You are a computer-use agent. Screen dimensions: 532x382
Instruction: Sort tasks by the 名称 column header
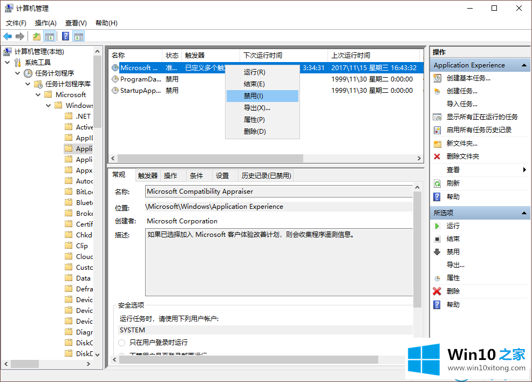click(x=135, y=55)
